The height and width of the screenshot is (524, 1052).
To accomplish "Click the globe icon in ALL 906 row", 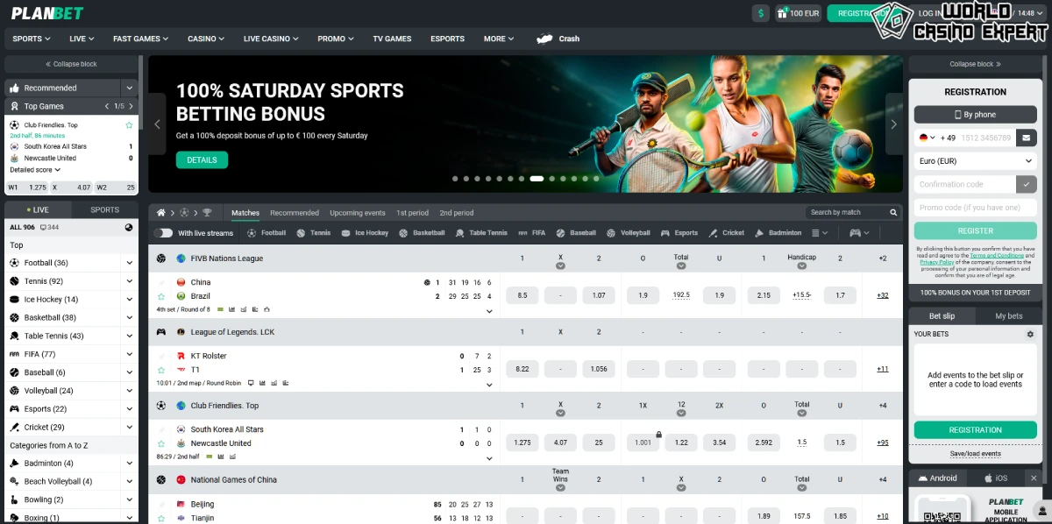I will (x=129, y=227).
